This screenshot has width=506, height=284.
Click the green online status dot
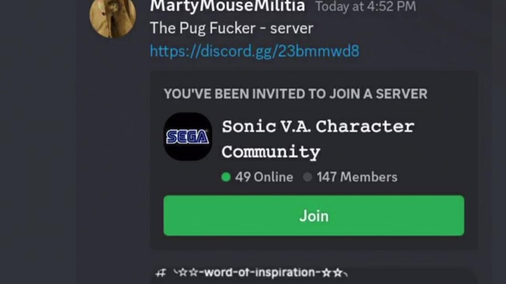click(226, 177)
